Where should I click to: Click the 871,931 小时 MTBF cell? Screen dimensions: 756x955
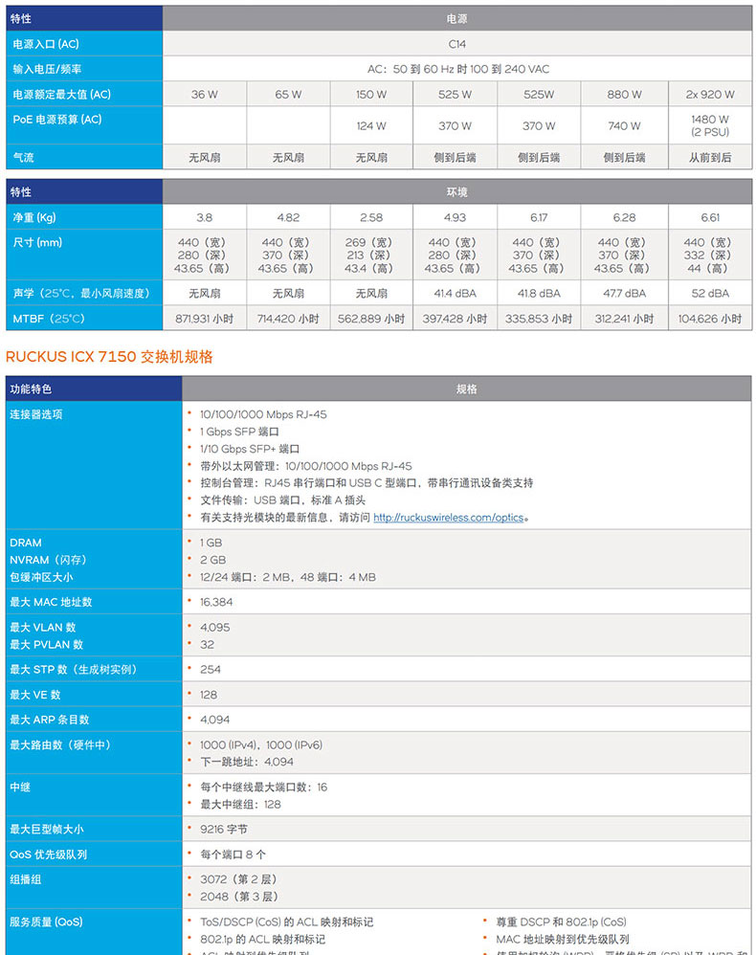click(204, 319)
